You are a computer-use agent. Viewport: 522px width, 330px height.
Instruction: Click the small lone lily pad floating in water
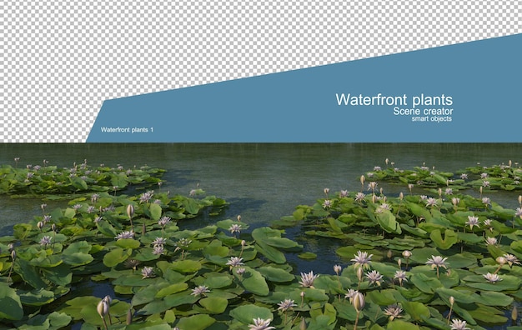click(307, 256)
